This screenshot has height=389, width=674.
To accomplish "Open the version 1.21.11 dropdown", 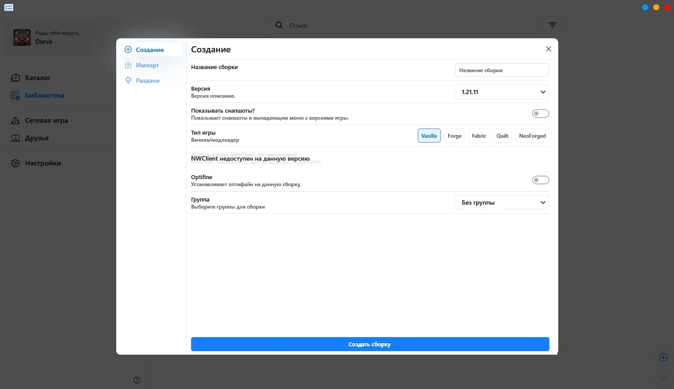I will click(502, 92).
